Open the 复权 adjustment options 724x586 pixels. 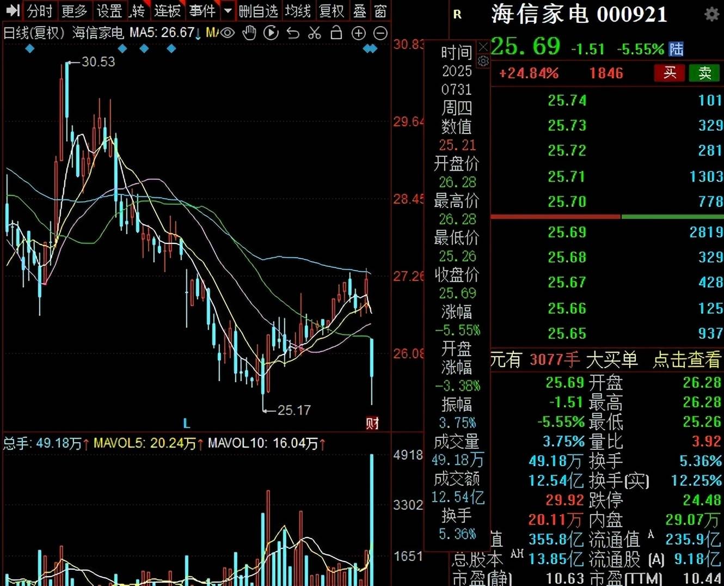pos(332,11)
